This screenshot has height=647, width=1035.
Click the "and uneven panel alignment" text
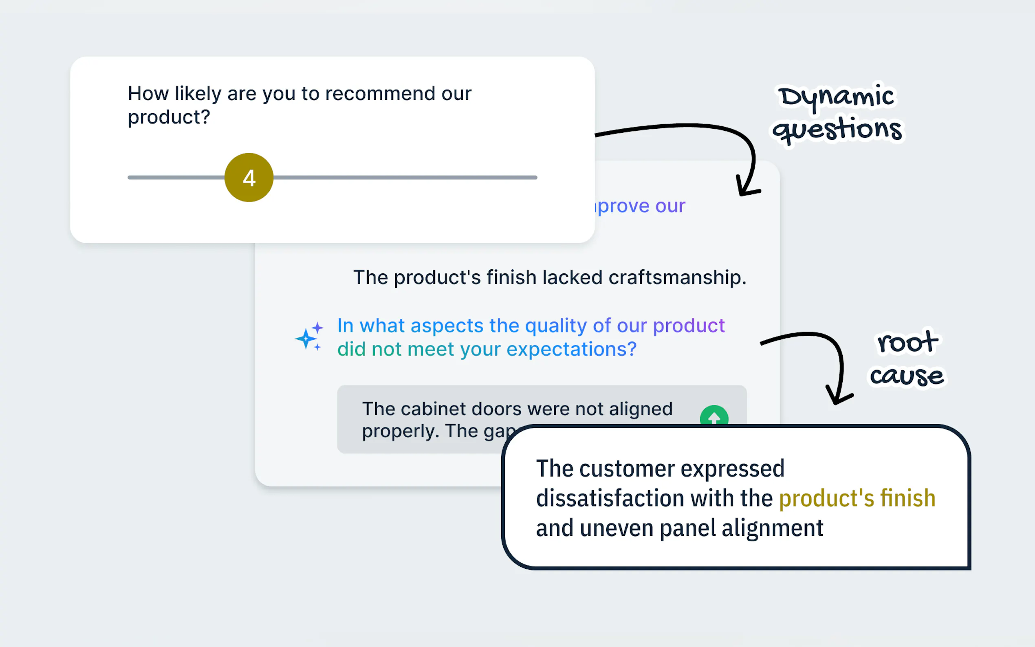[x=679, y=528]
